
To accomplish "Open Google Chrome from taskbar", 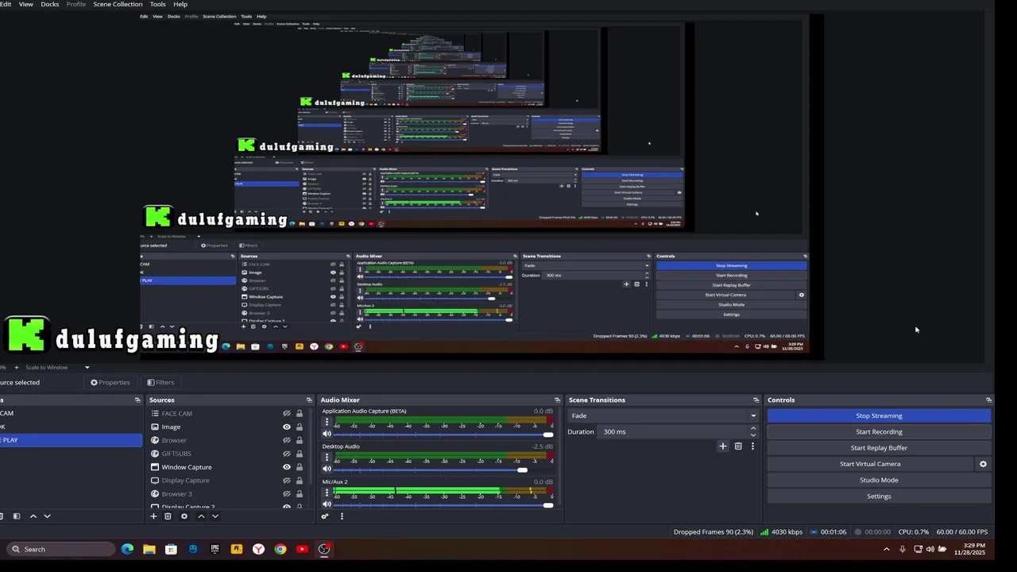I will (x=280, y=549).
